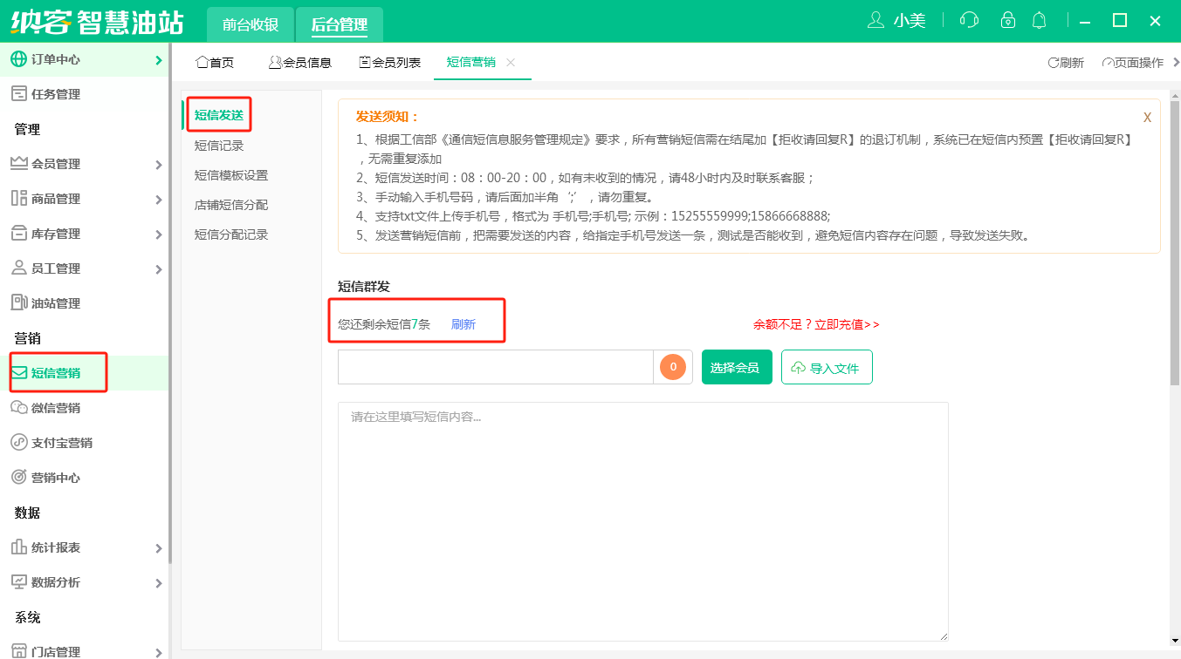
Task: Open the marketing center sidebar item
Action: coord(56,478)
